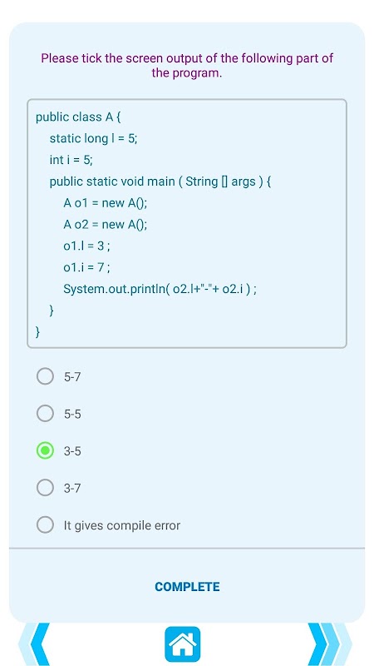Select the 5-7 radio button
Viewport: 374px width, 666px height.
coord(45,376)
